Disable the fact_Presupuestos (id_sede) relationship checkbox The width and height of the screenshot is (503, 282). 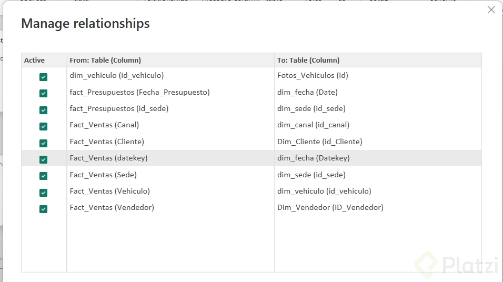pyautogui.click(x=43, y=110)
